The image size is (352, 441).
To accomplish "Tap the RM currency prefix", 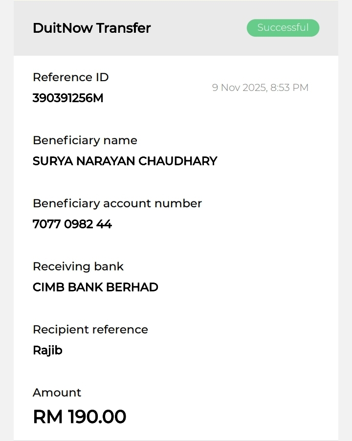I will (47, 417).
